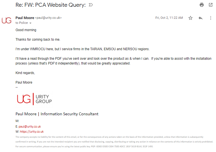Expand recipient details next to "to Police"
This screenshot has width=216, height=152.
(x=31, y=23)
